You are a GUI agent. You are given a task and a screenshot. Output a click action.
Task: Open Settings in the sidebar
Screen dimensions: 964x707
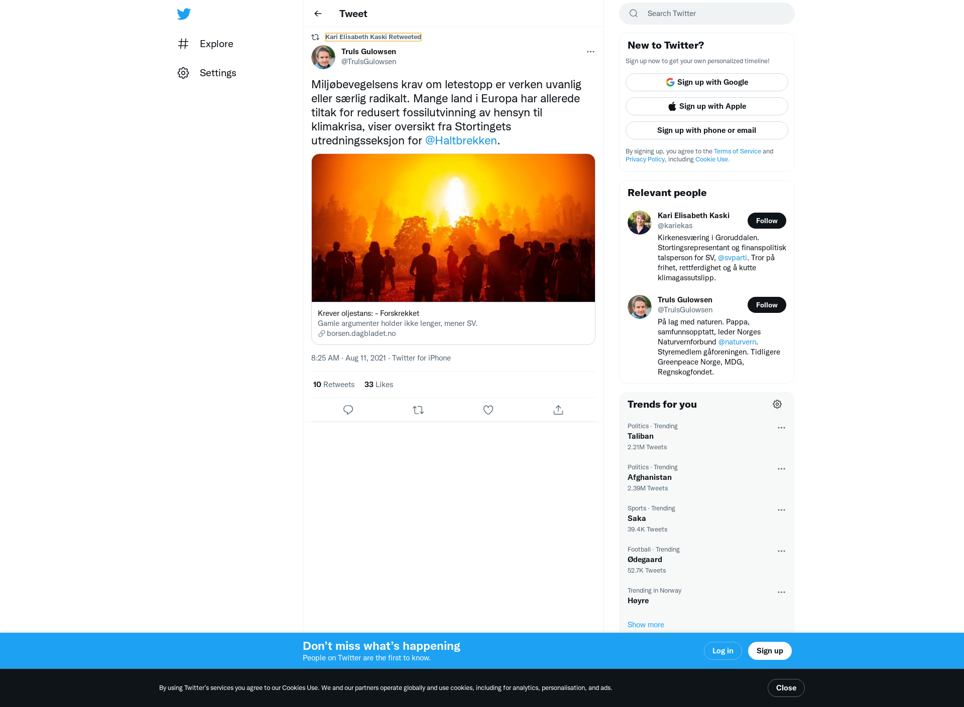207,73
